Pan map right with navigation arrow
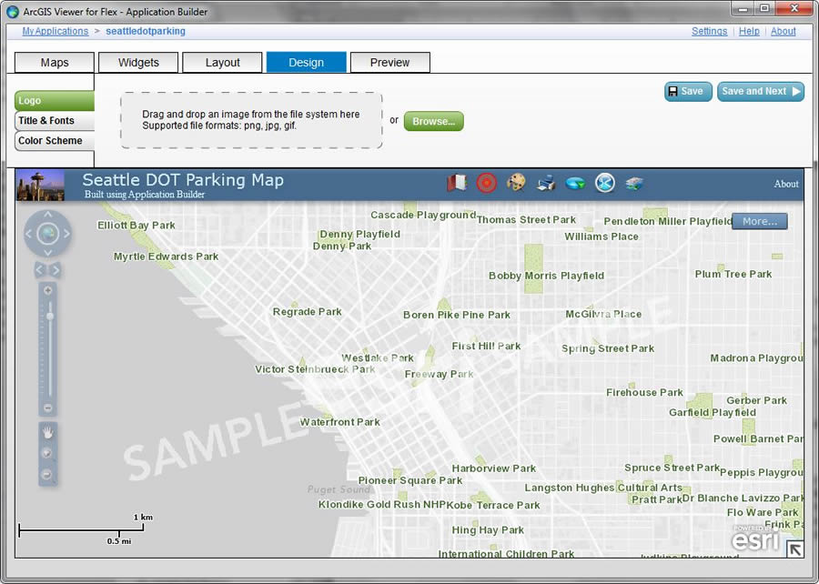 click(66, 234)
